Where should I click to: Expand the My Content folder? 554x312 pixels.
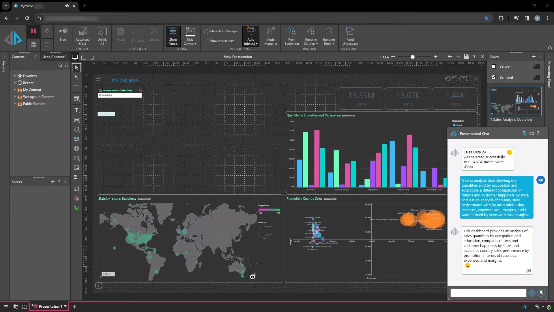15,90
